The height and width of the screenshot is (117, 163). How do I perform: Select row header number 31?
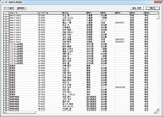6,87
